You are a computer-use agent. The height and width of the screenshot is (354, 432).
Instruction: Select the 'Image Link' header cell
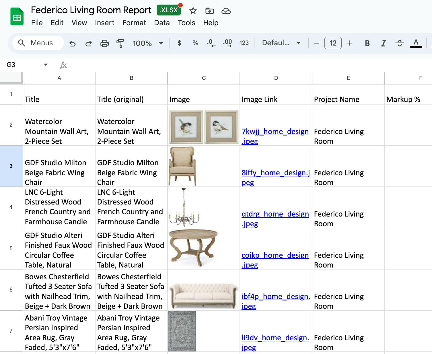pos(276,94)
